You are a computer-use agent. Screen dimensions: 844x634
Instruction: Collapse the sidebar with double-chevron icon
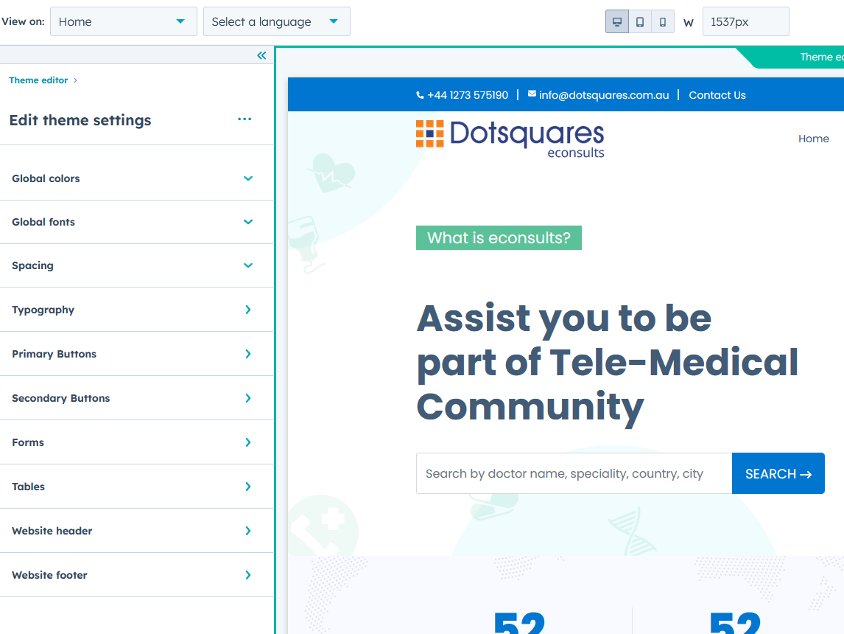[x=261, y=55]
